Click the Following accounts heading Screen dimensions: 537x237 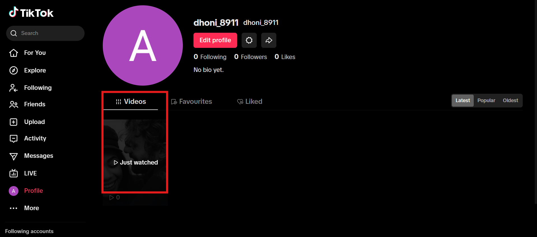coord(29,231)
